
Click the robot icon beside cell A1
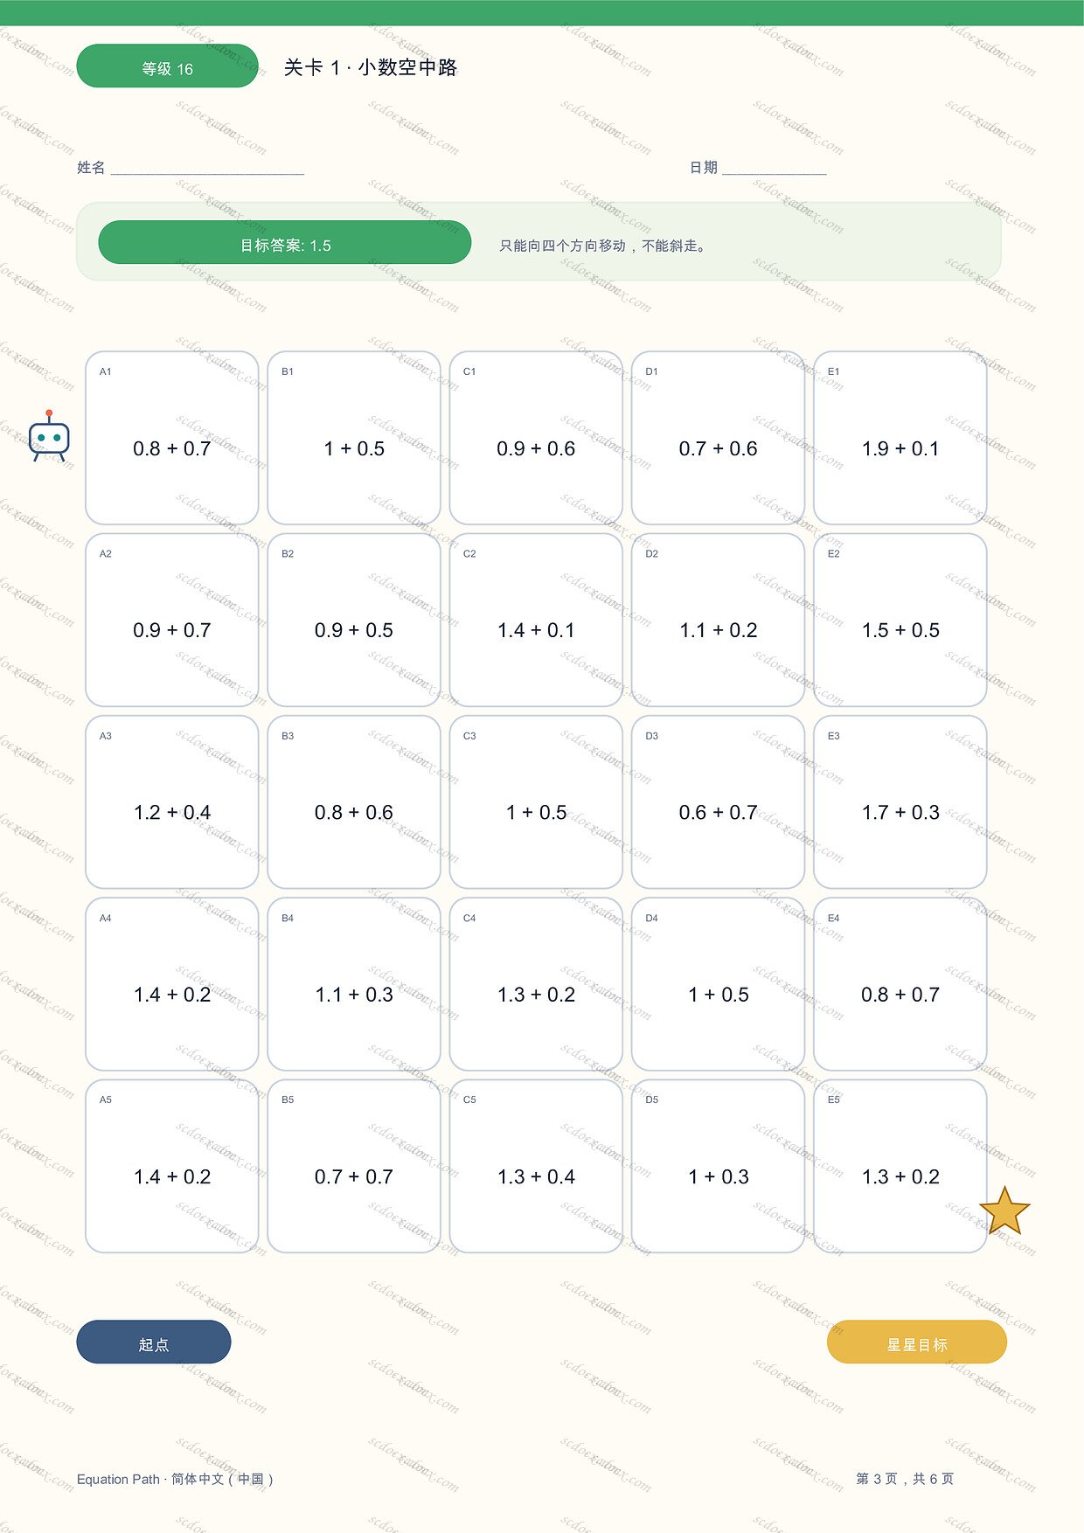49,436
